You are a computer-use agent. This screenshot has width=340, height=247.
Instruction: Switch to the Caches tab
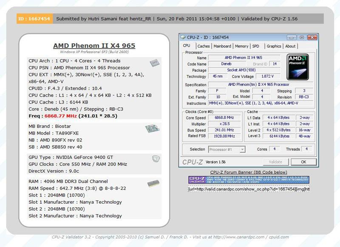[204, 46]
